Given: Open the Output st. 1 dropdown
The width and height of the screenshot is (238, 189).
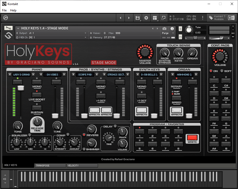Looking at the screenshot, I should [51, 33].
